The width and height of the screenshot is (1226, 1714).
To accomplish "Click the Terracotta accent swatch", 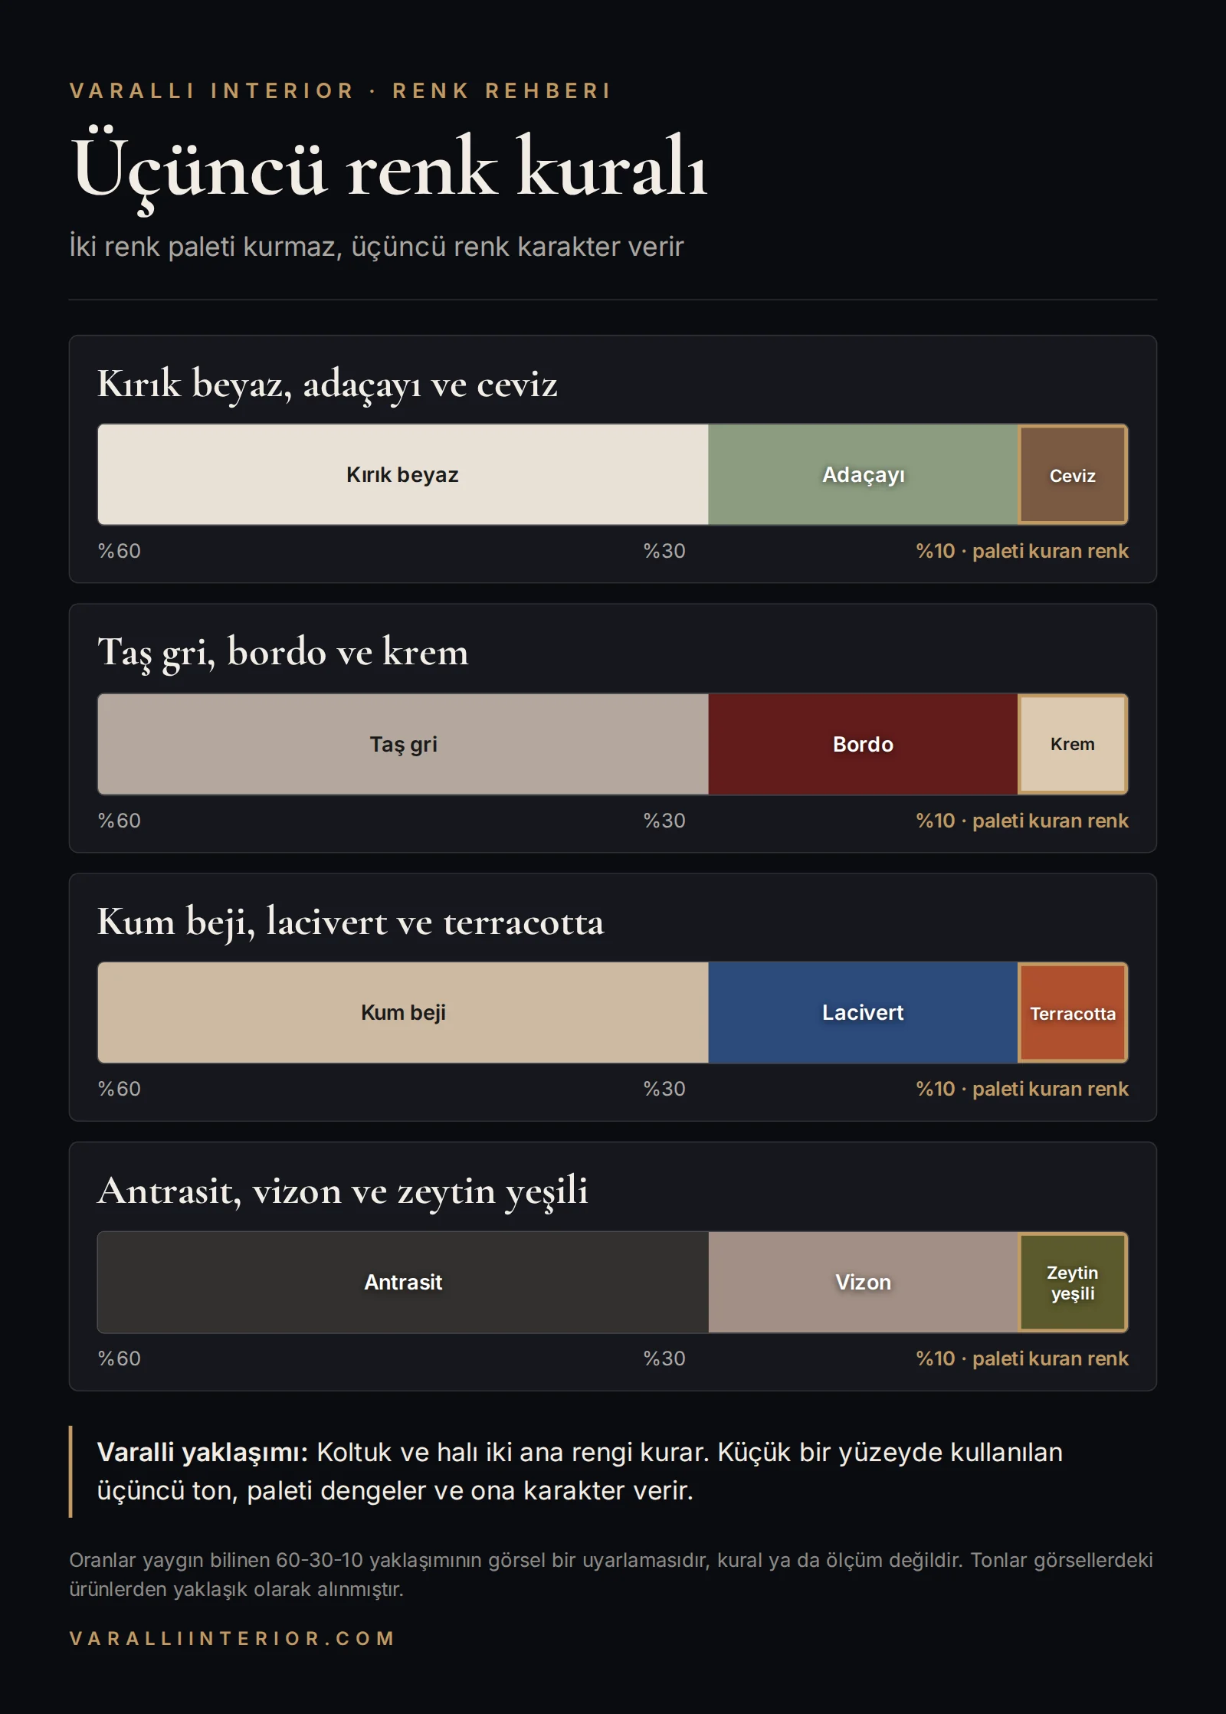I will click(x=1073, y=1012).
